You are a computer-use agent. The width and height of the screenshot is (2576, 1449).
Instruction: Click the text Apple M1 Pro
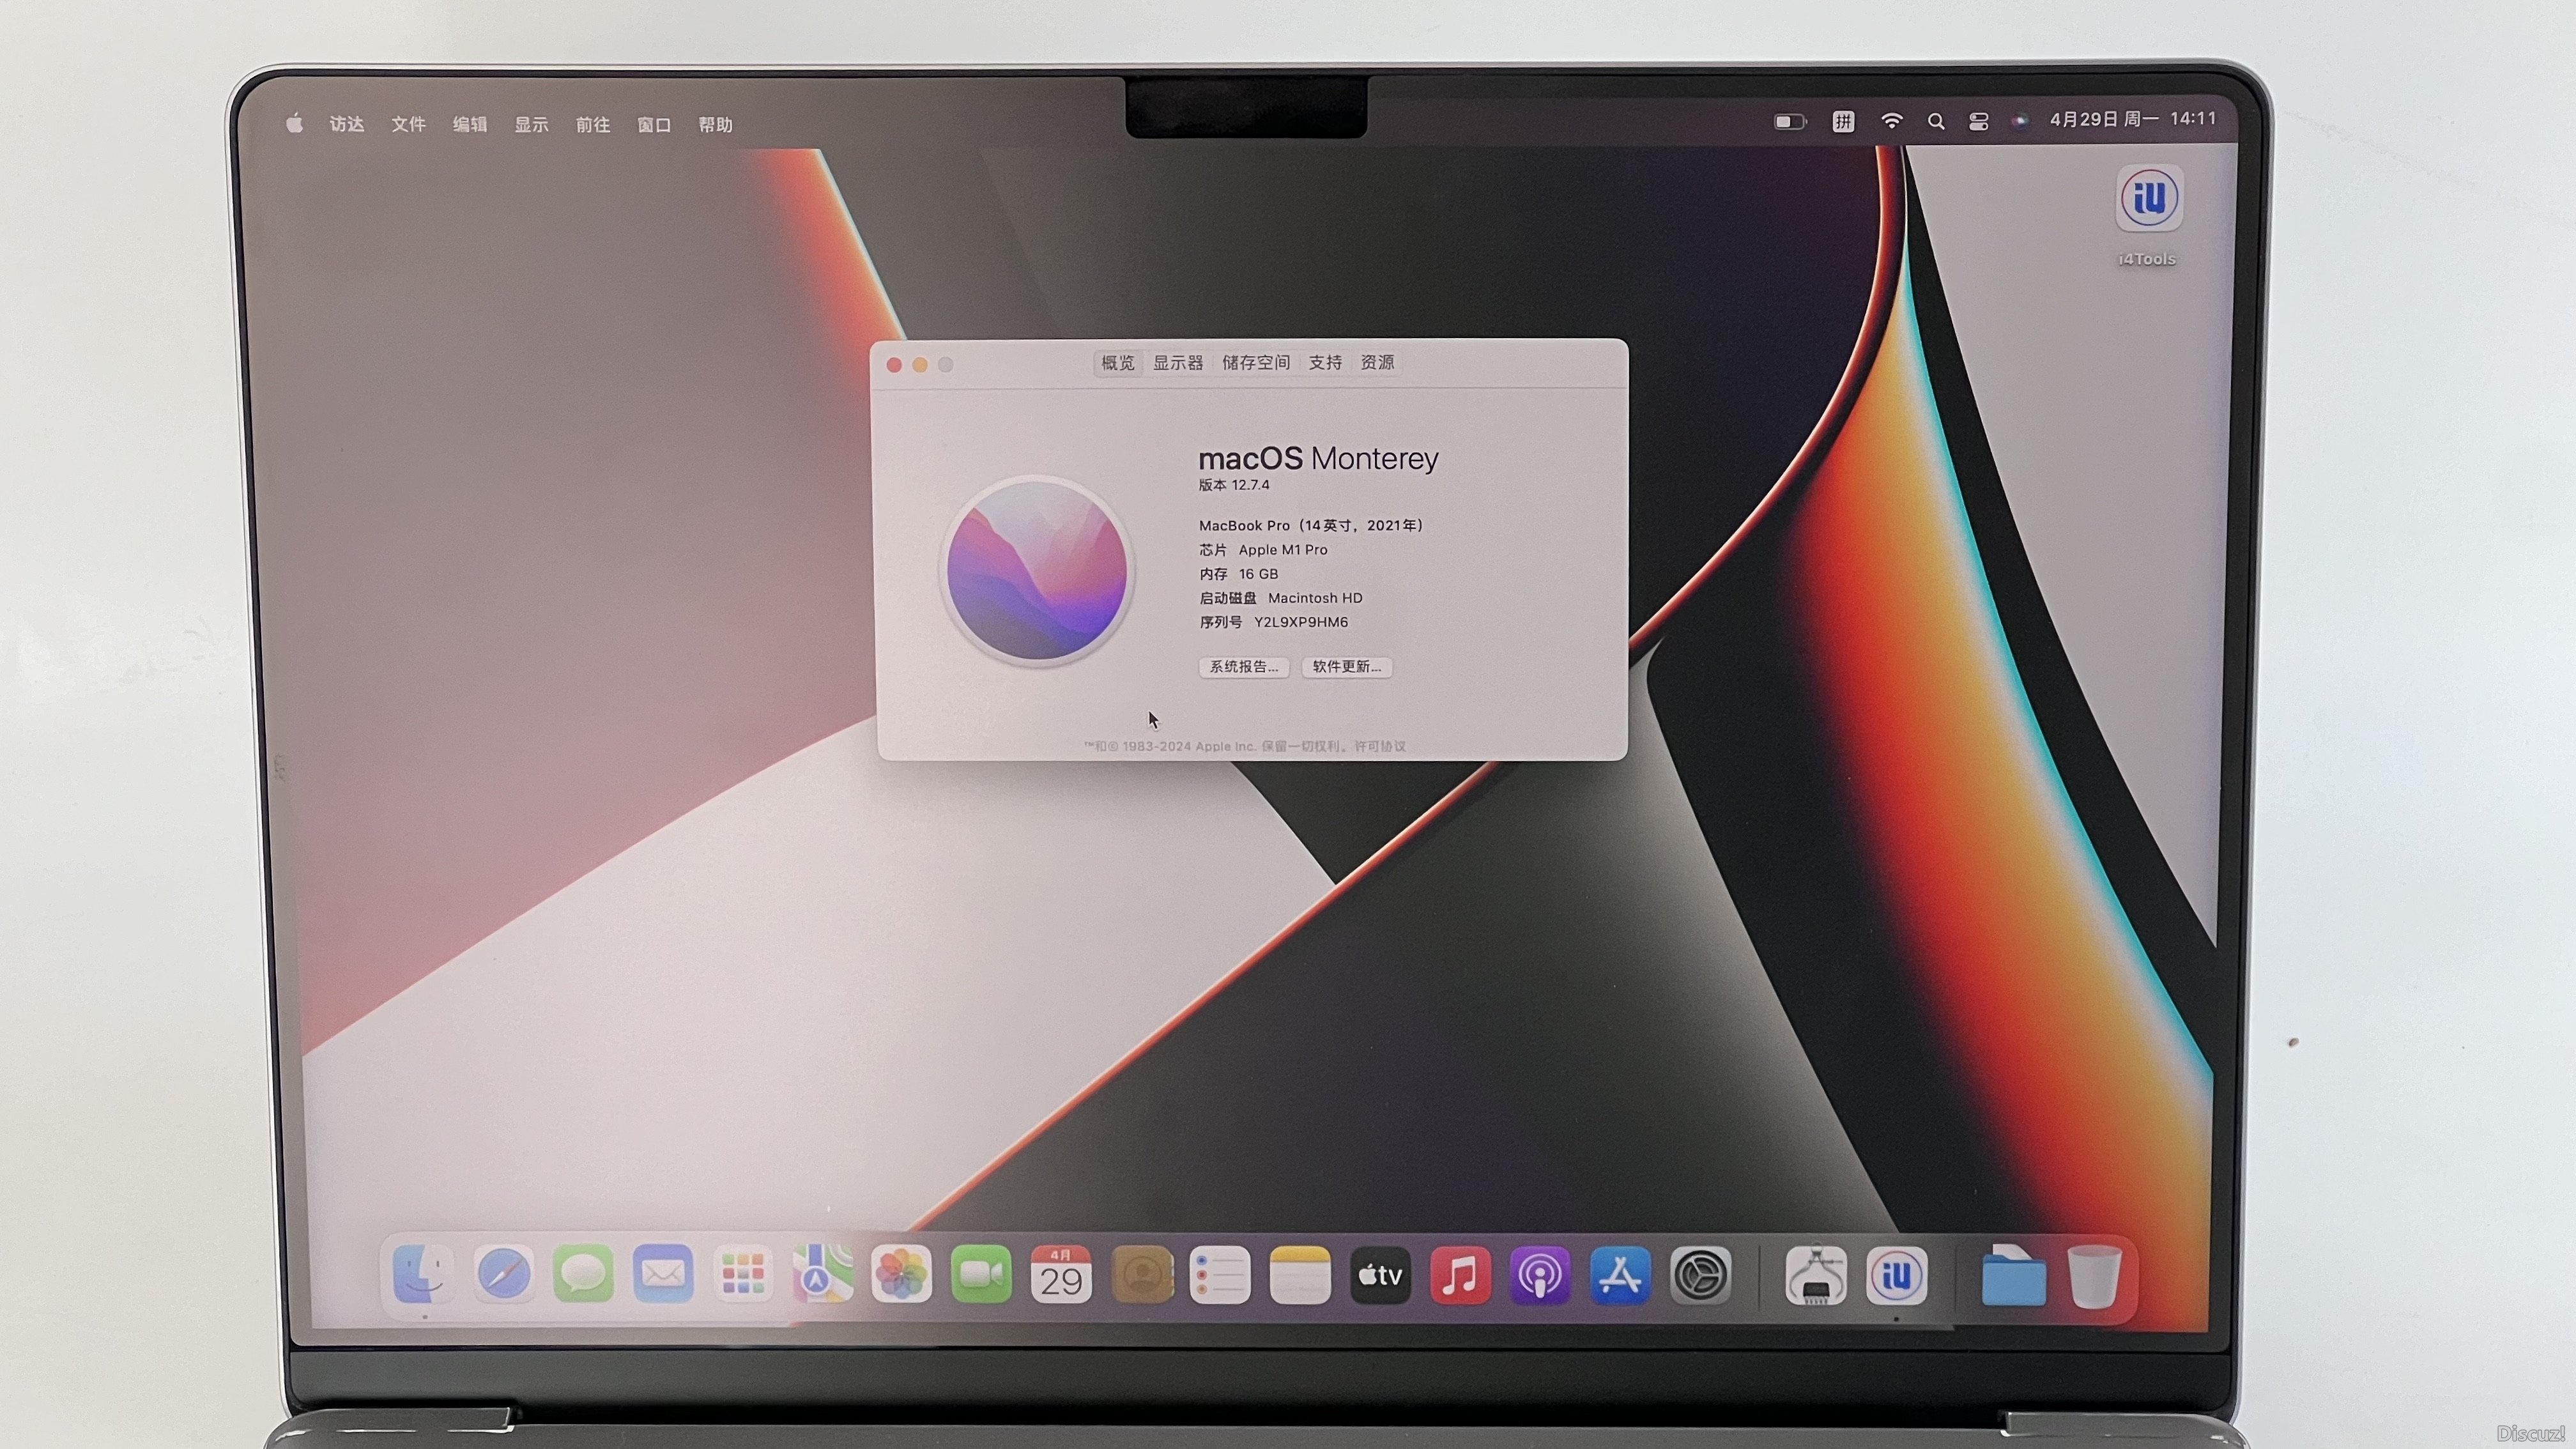(x=1283, y=550)
